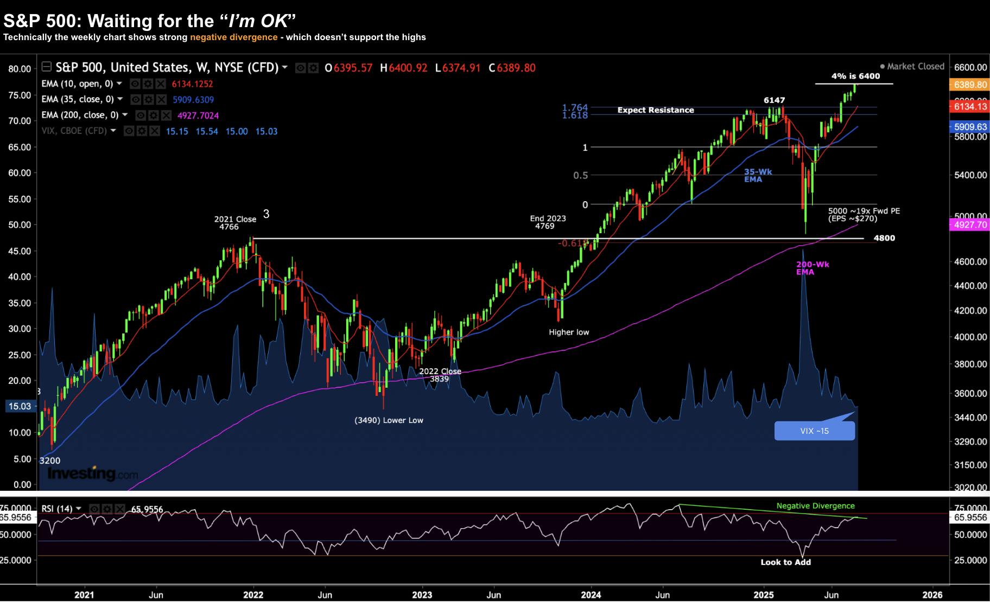
Task: Click the 2024 label on the time axis
Action: [x=591, y=595]
